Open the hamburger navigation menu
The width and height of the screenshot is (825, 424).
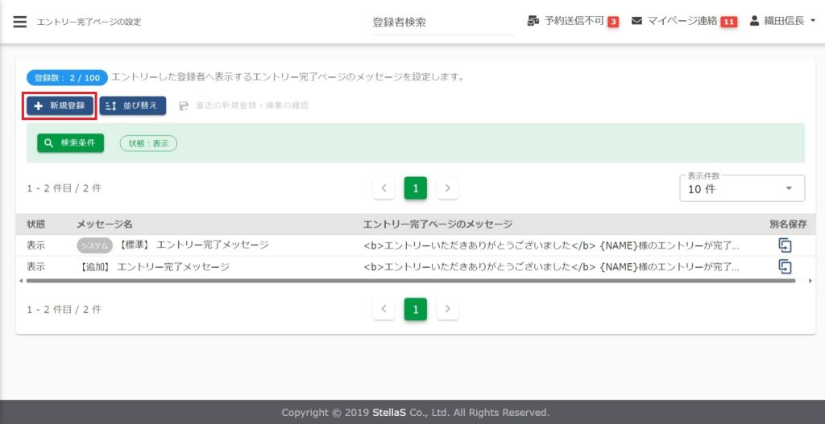click(20, 22)
